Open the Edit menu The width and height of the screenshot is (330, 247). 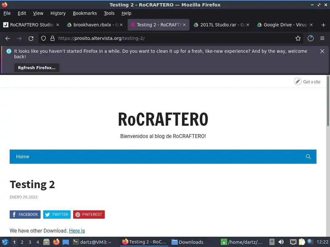(x=22, y=13)
